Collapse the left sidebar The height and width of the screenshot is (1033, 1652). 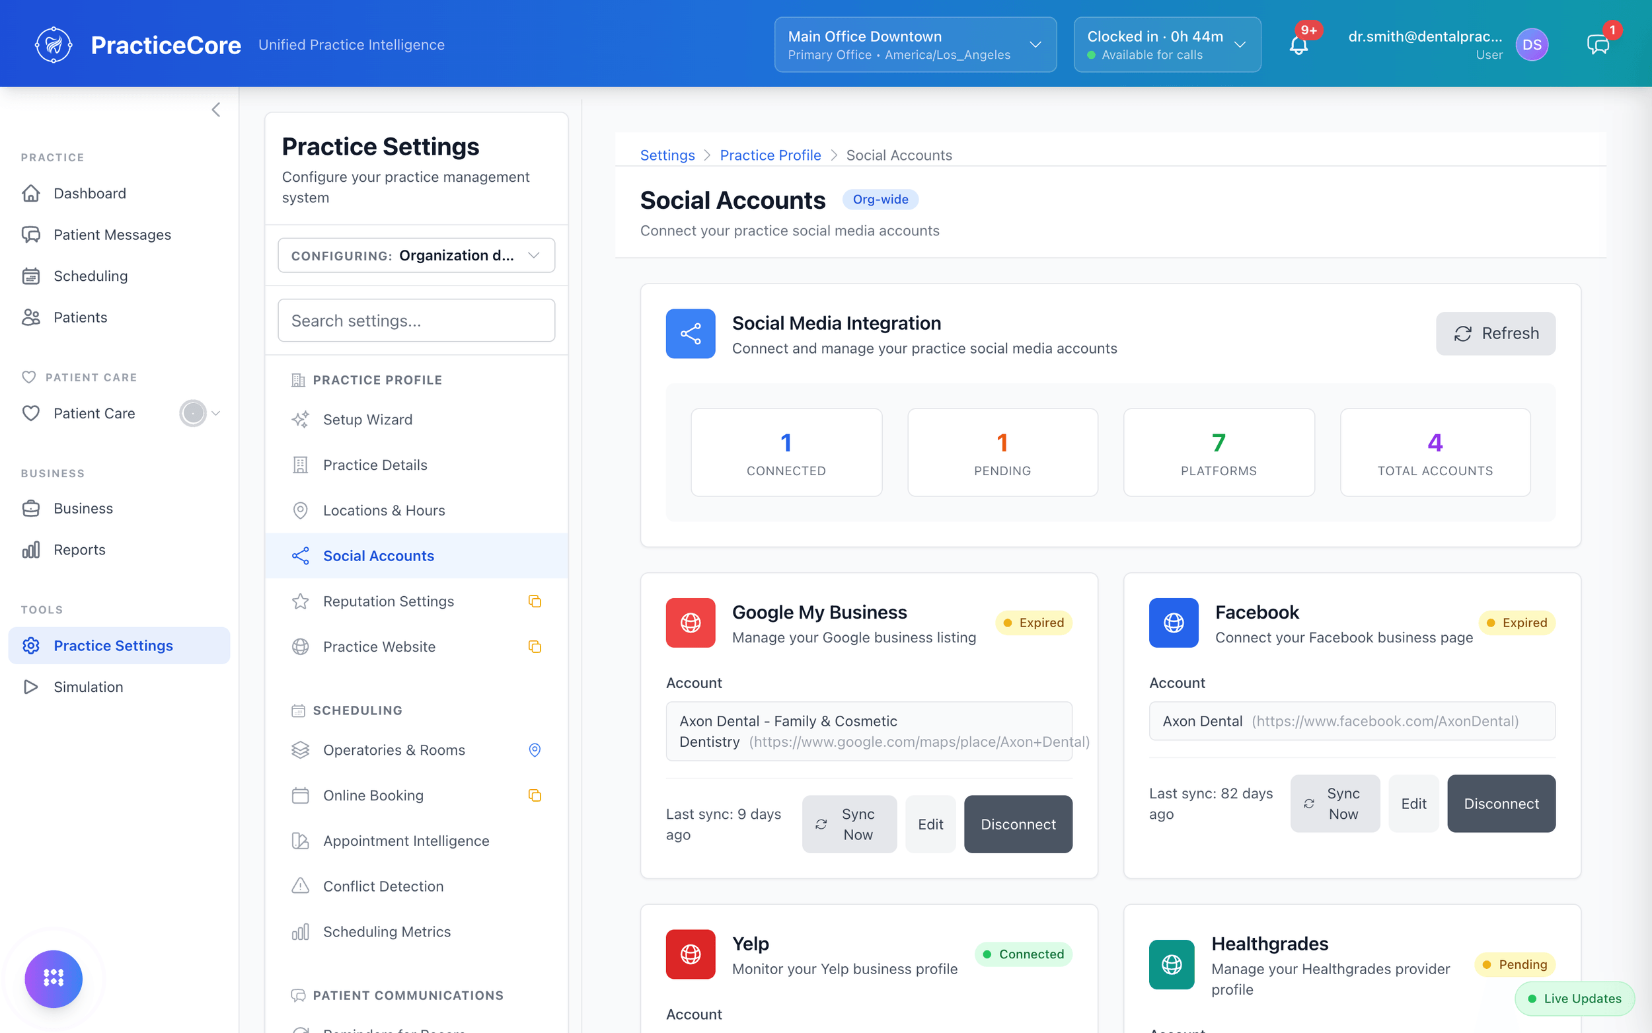click(x=216, y=110)
